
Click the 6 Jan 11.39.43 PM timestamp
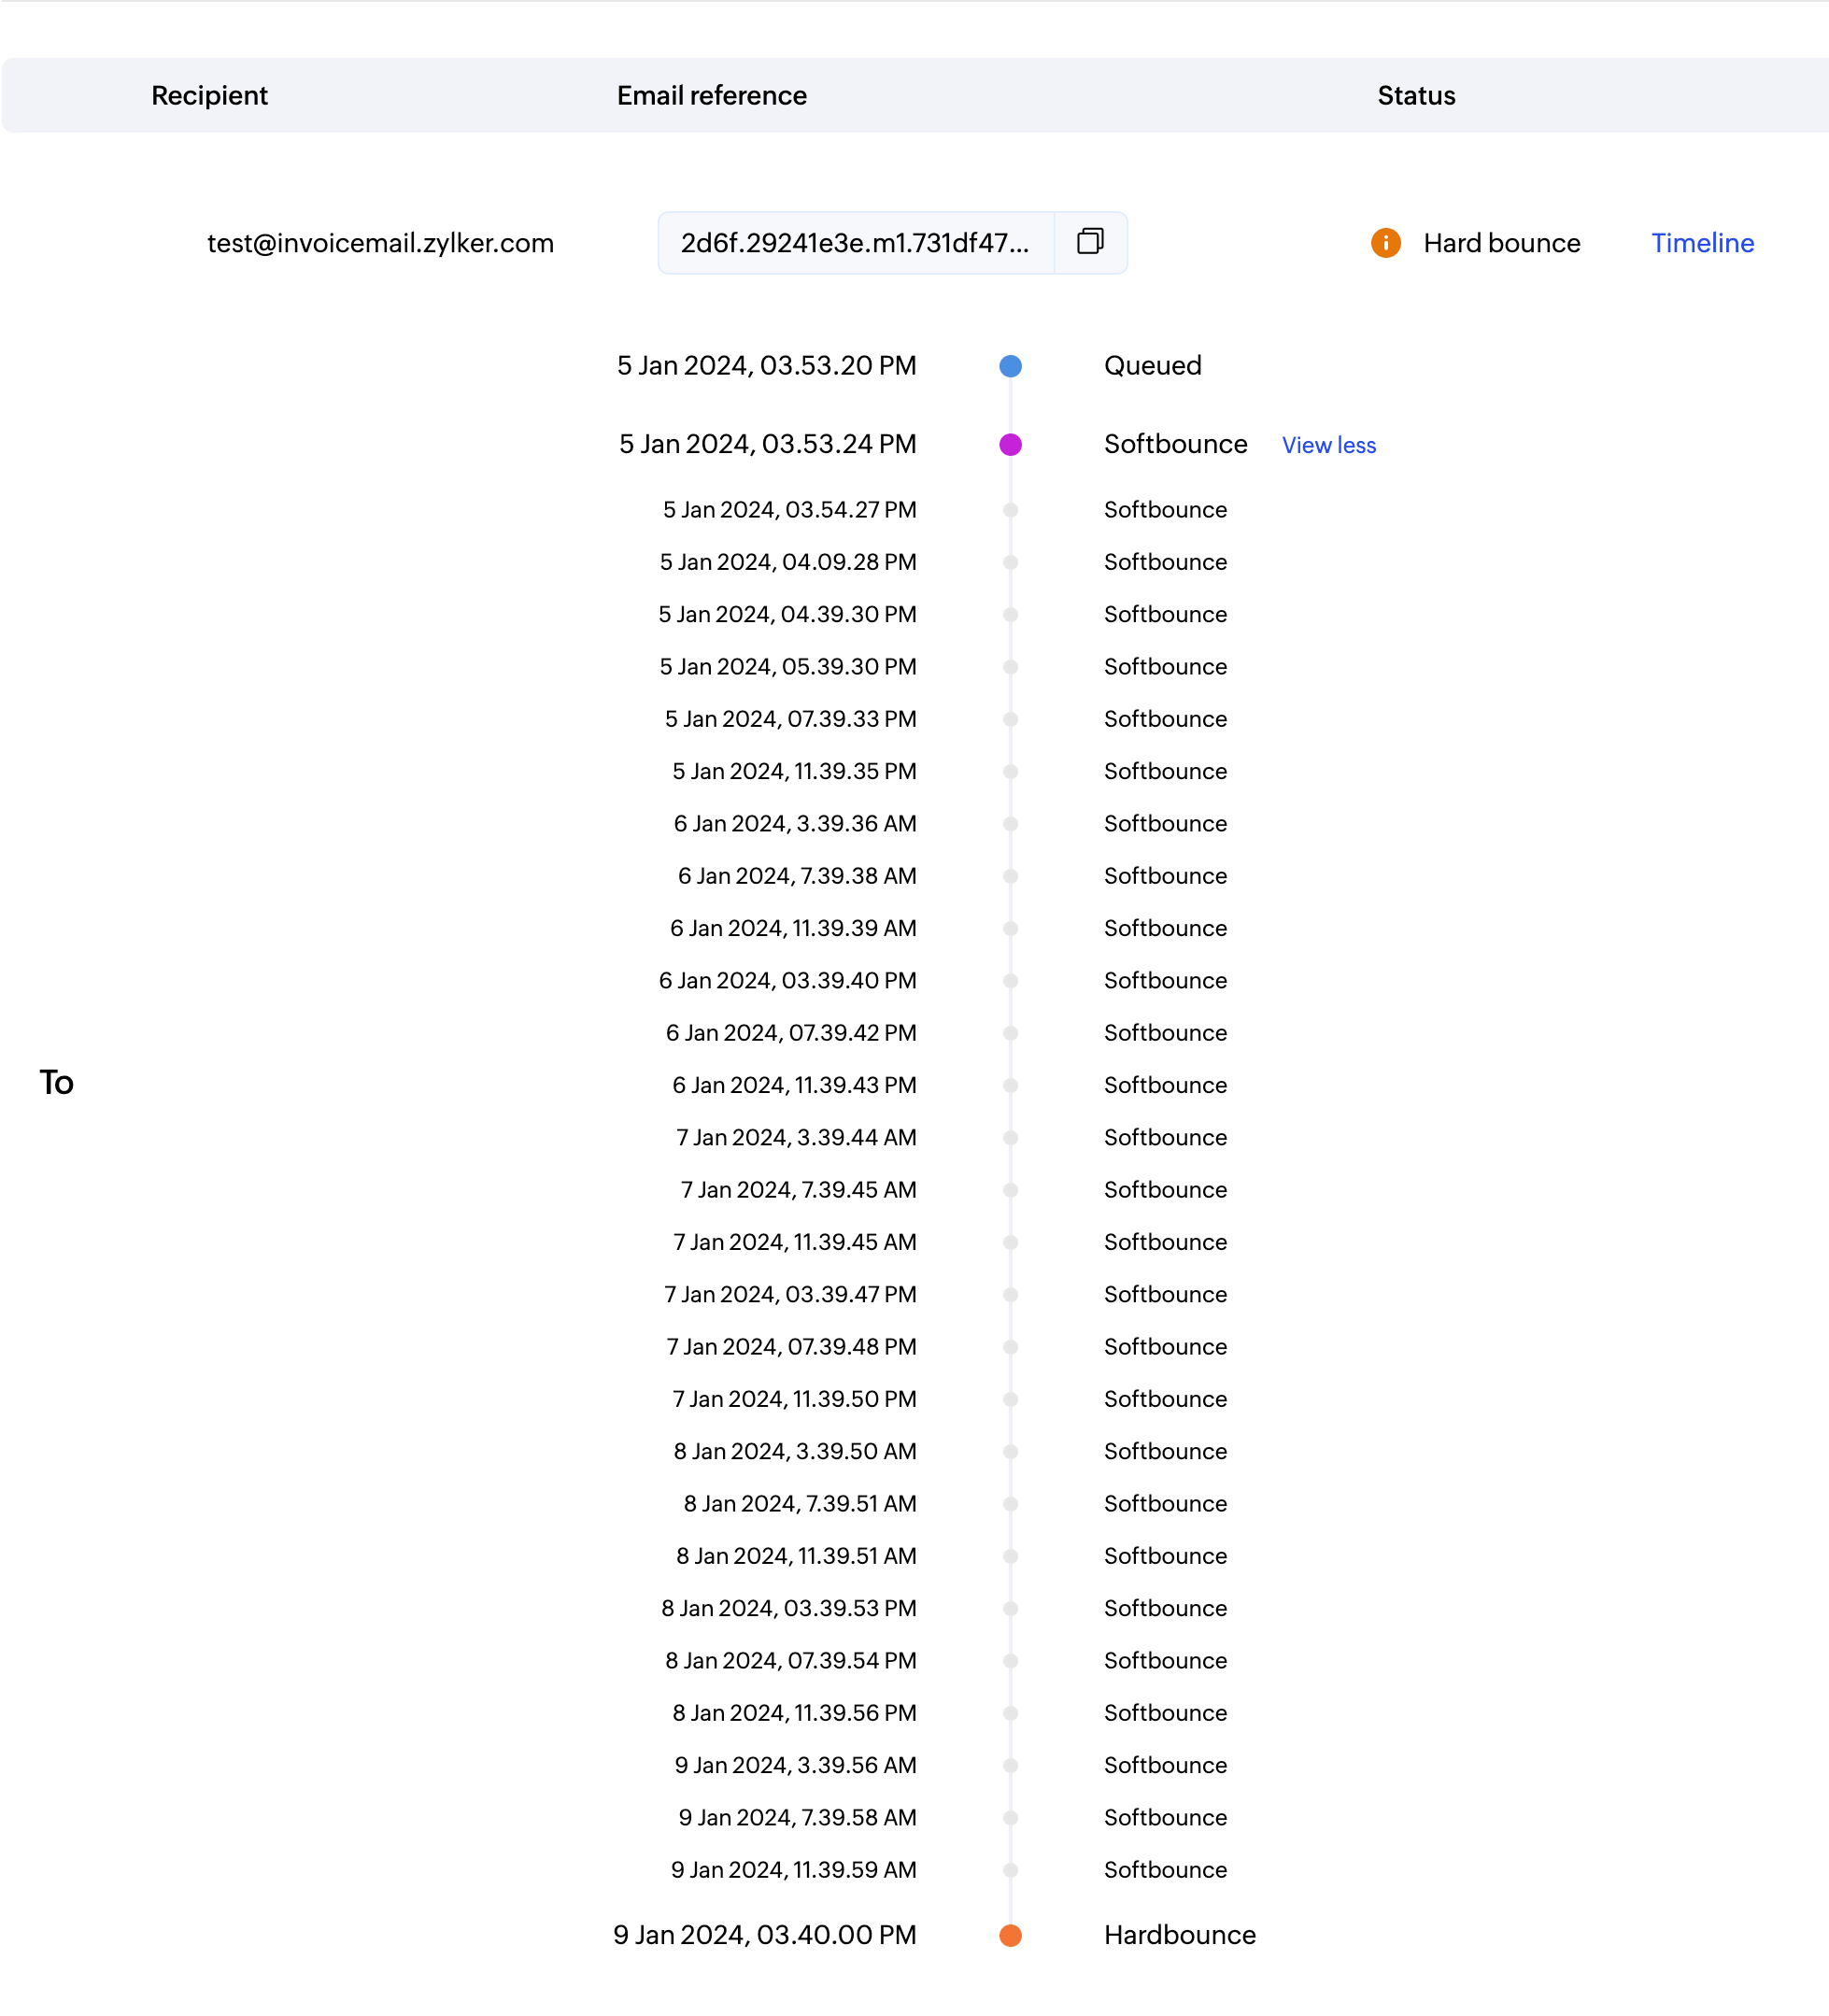coord(794,1085)
